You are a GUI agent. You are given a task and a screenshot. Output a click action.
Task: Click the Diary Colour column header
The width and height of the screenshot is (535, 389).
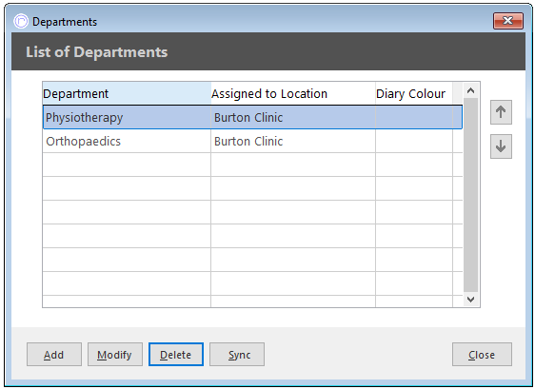click(414, 93)
